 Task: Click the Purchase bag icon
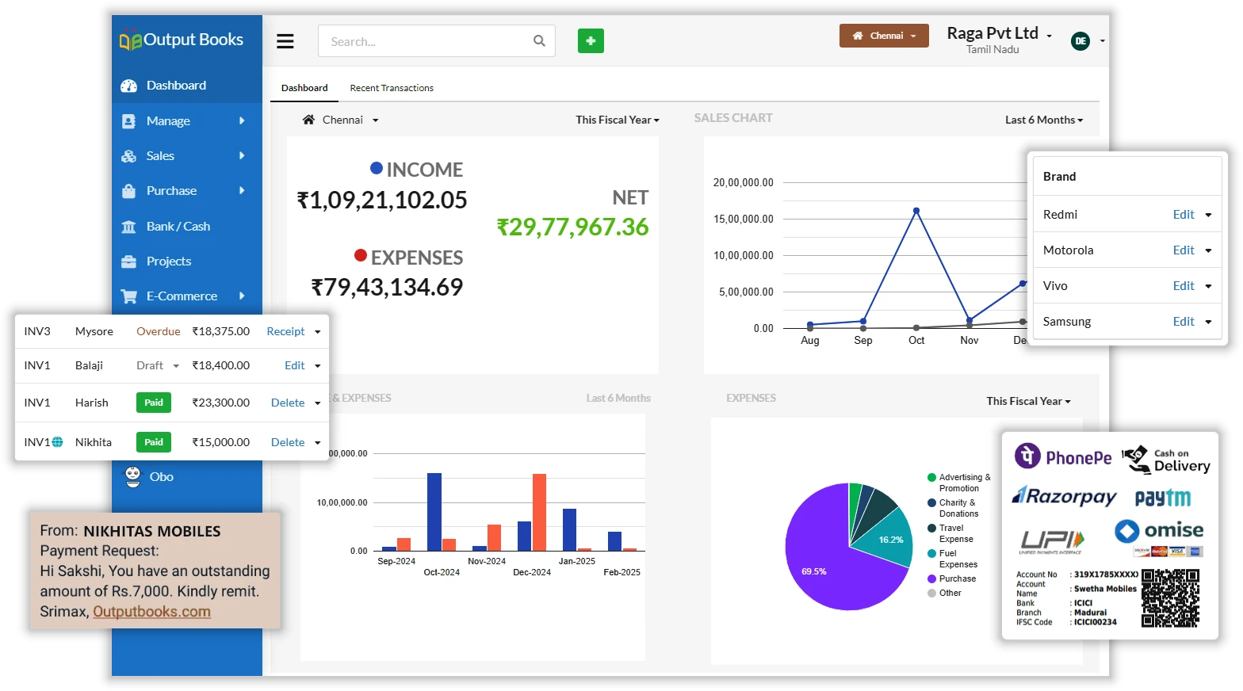(128, 191)
